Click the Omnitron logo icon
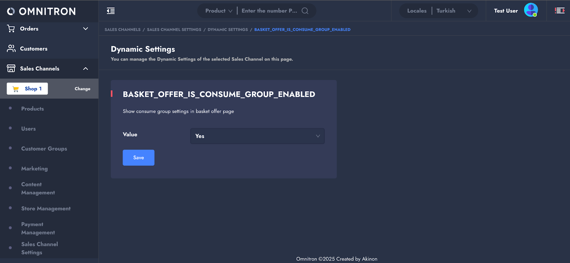Viewport: 570px width, 263px height. pyautogui.click(x=11, y=11)
